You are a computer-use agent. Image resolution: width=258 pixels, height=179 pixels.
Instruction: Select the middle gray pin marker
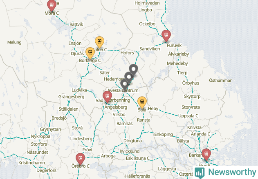coord(129,77)
